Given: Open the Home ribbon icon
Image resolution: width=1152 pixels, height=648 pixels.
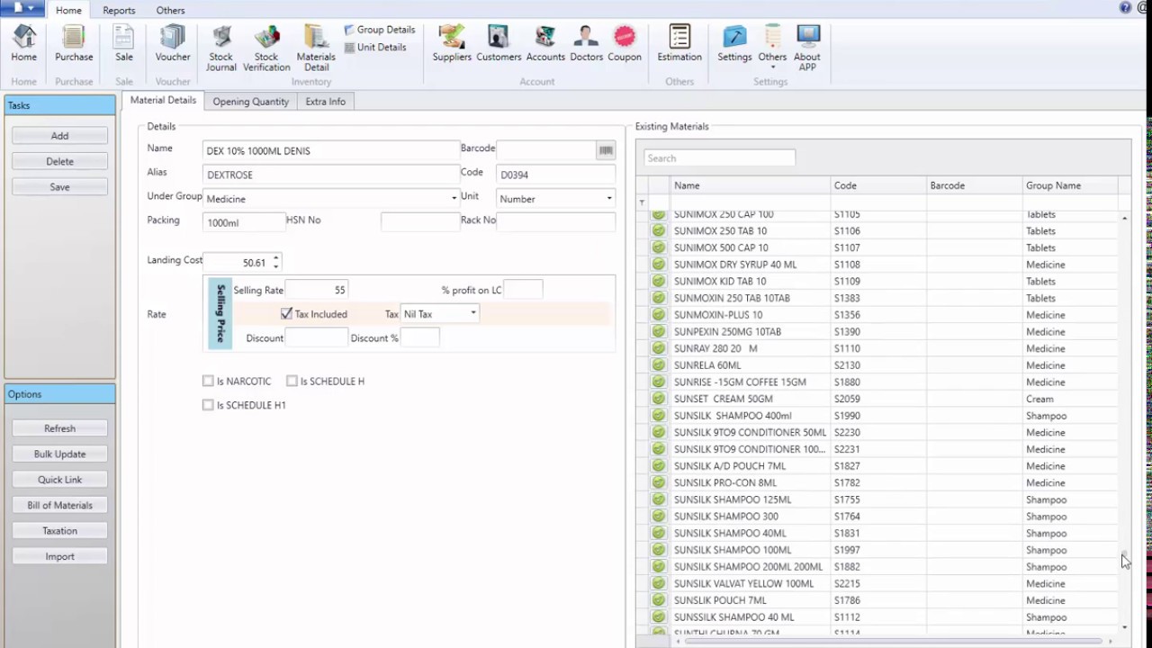Looking at the screenshot, I should point(24,43).
